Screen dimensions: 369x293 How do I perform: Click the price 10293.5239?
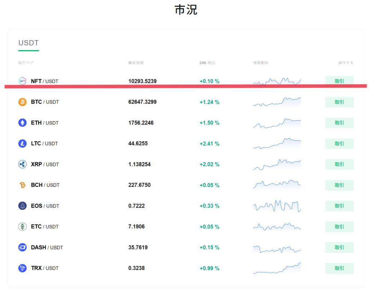pos(142,81)
